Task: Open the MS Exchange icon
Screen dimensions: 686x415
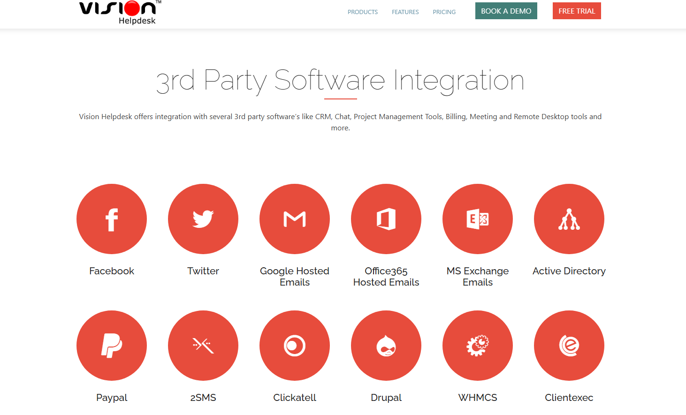Action: tap(478, 219)
